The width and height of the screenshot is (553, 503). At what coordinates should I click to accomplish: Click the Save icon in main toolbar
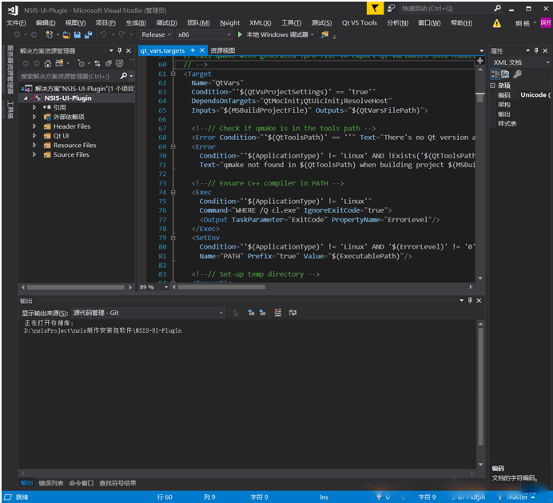pos(78,34)
